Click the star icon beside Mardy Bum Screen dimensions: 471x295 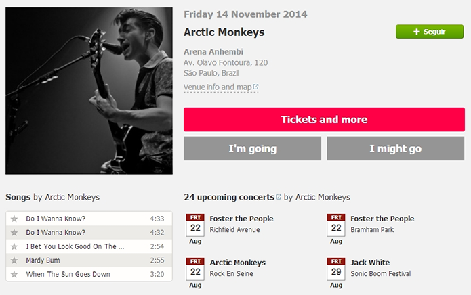point(14,260)
